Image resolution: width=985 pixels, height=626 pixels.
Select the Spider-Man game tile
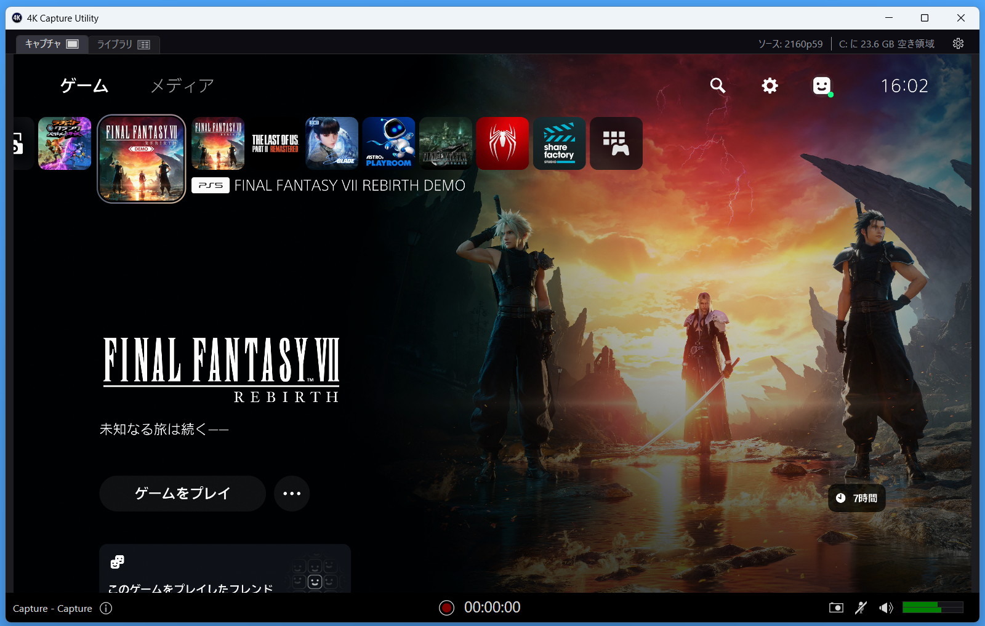502,143
